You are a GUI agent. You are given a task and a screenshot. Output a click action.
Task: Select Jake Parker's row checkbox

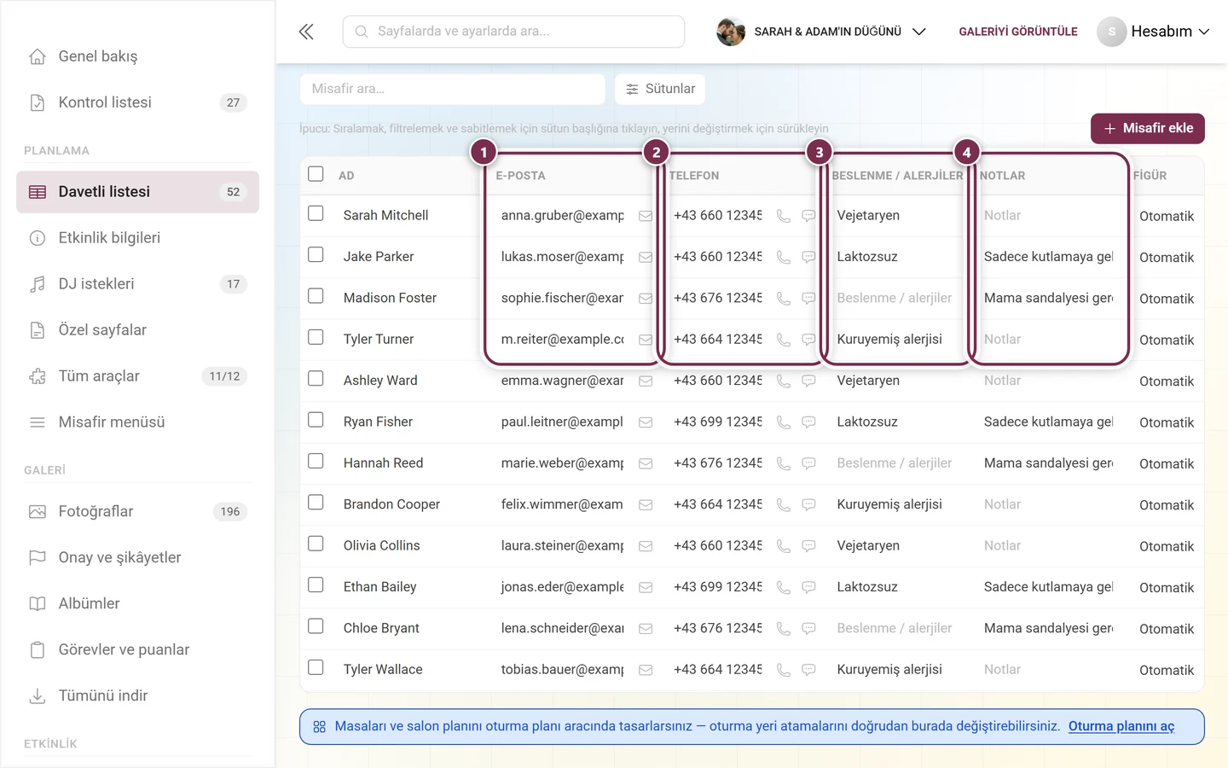[x=316, y=254]
